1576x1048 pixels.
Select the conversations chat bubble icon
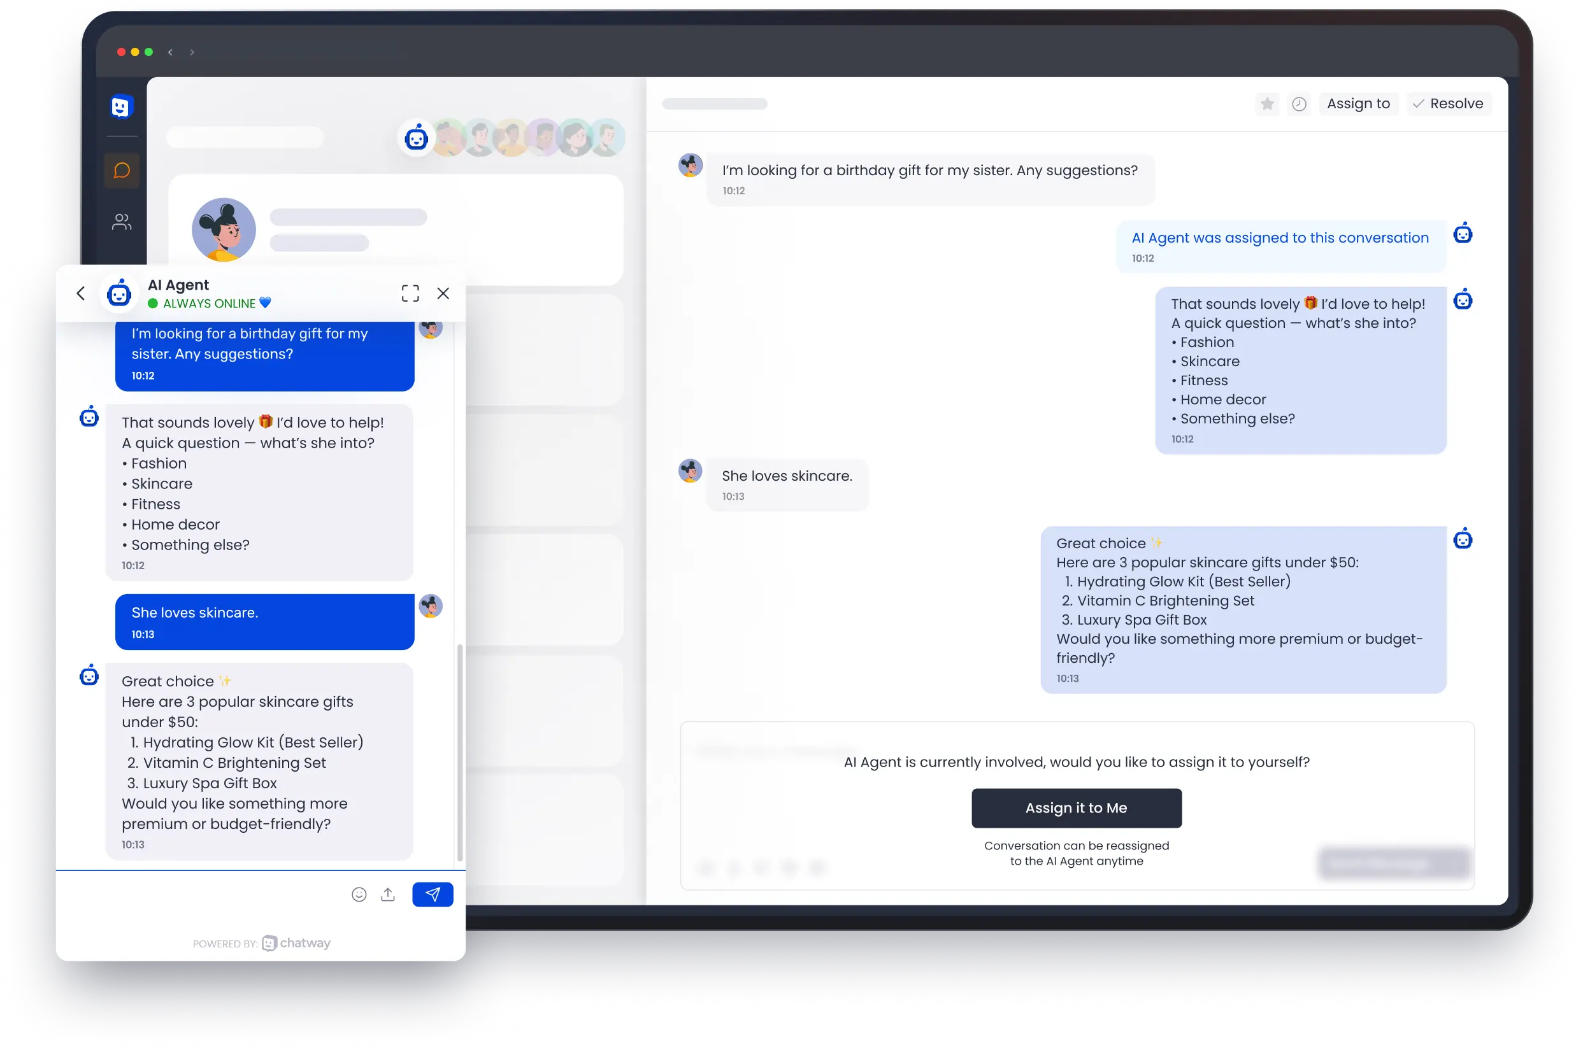pos(122,171)
